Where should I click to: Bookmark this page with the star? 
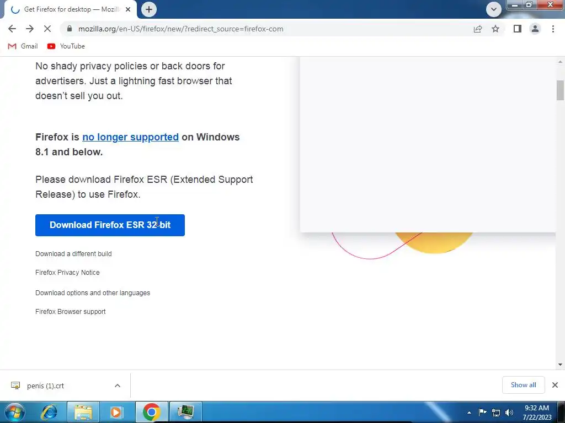(495, 29)
